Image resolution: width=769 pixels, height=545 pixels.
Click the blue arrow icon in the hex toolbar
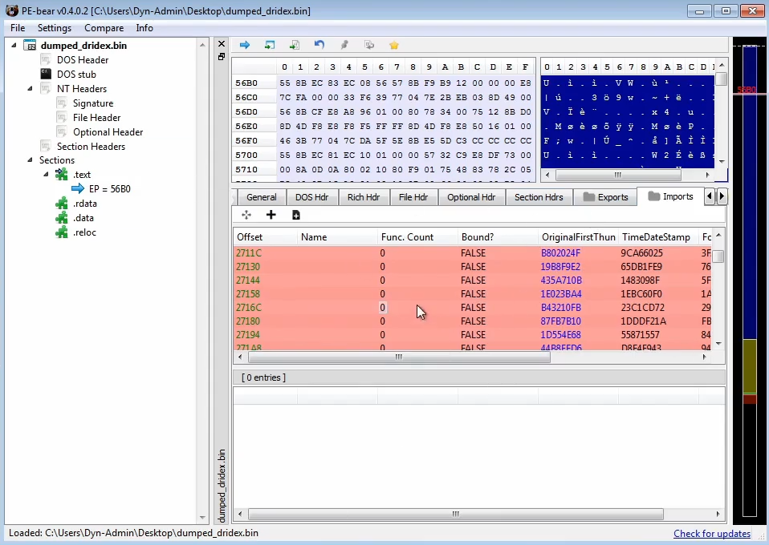pyautogui.click(x=245, y=45)
